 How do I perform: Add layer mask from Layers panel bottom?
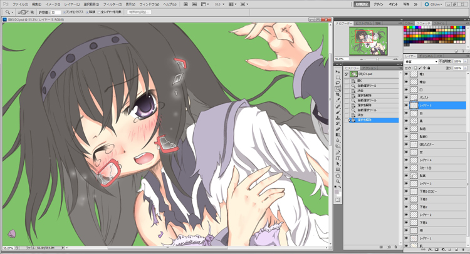436,249
